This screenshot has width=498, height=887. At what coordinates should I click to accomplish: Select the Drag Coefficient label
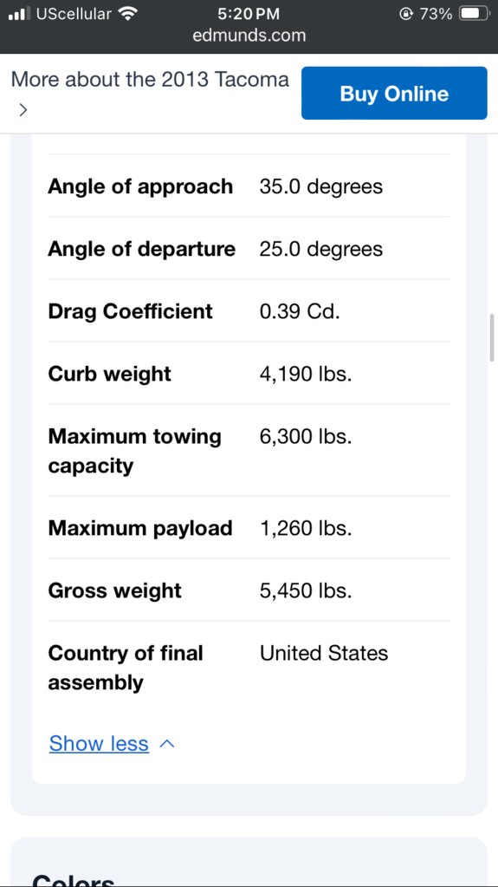pyautogui.click(x=130, y=311)
